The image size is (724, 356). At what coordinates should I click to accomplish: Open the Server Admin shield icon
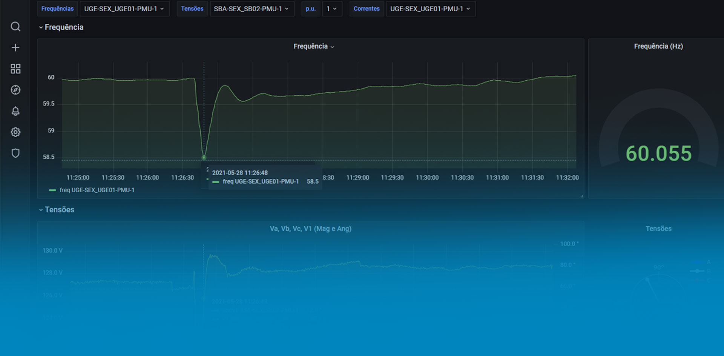(x=15, y=153)
